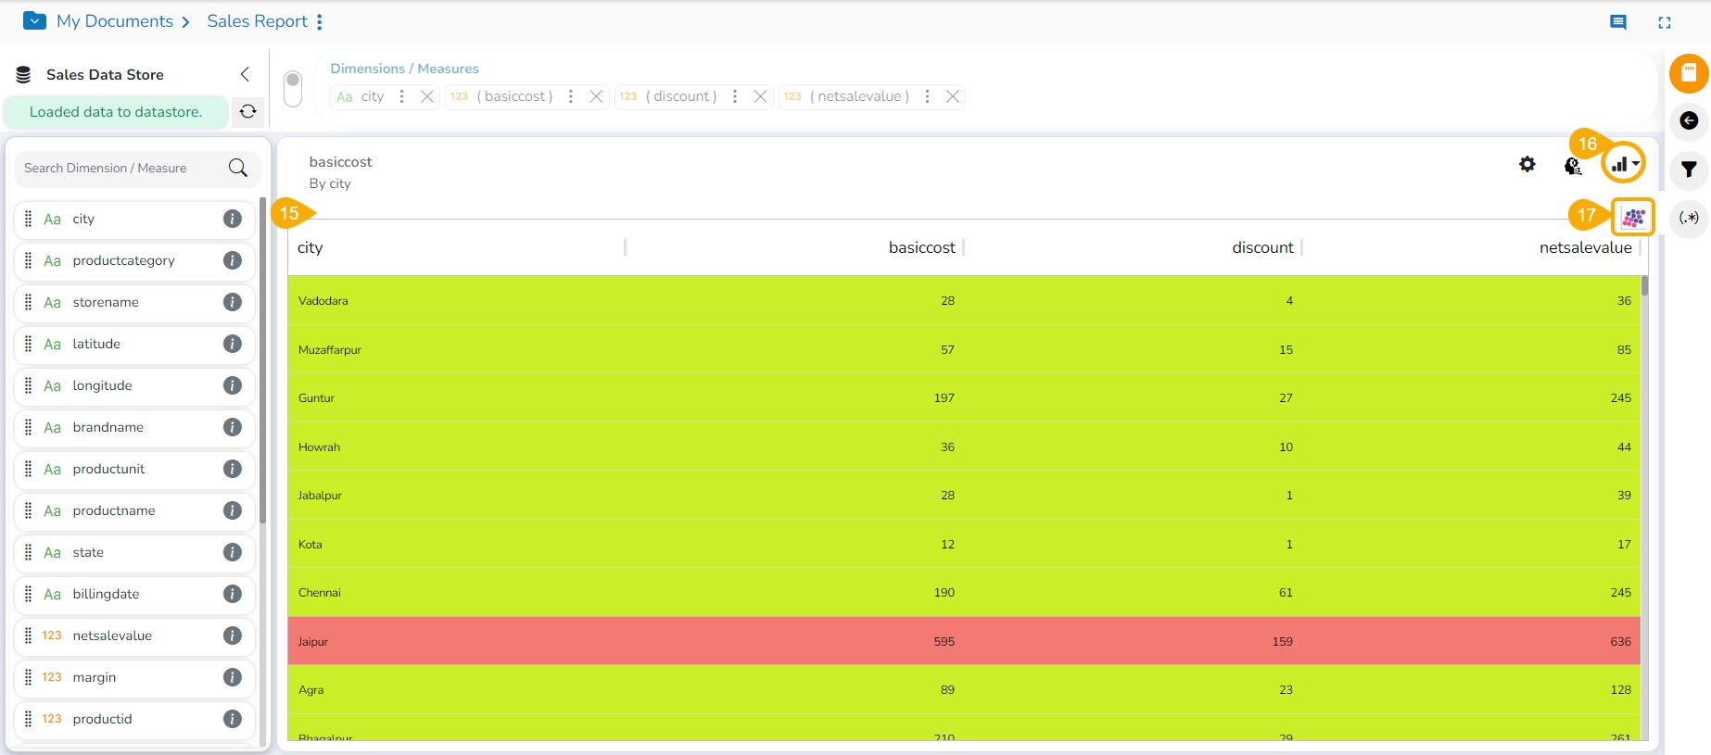
Task: Show info for productid measure
Action: 233,719
